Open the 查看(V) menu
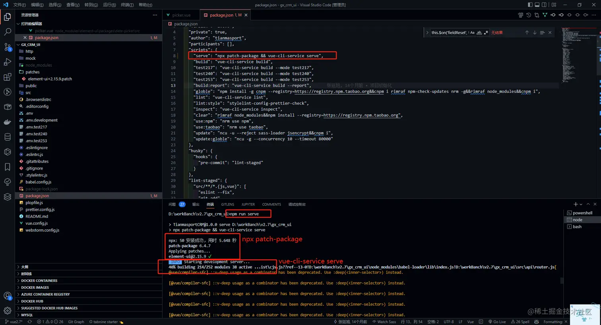 pyautogui.click(x=73, y=5)
